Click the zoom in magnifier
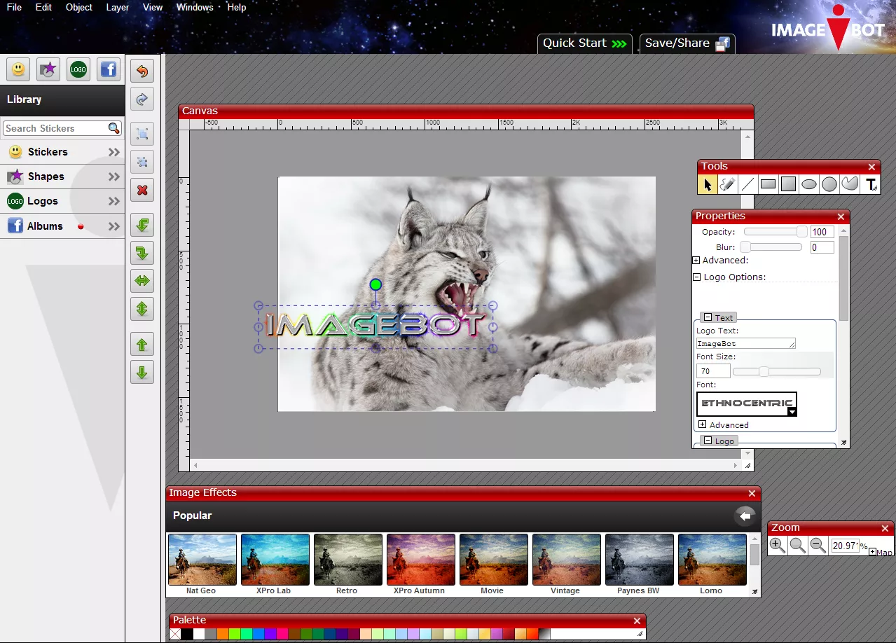 click(x=777, y=545)
